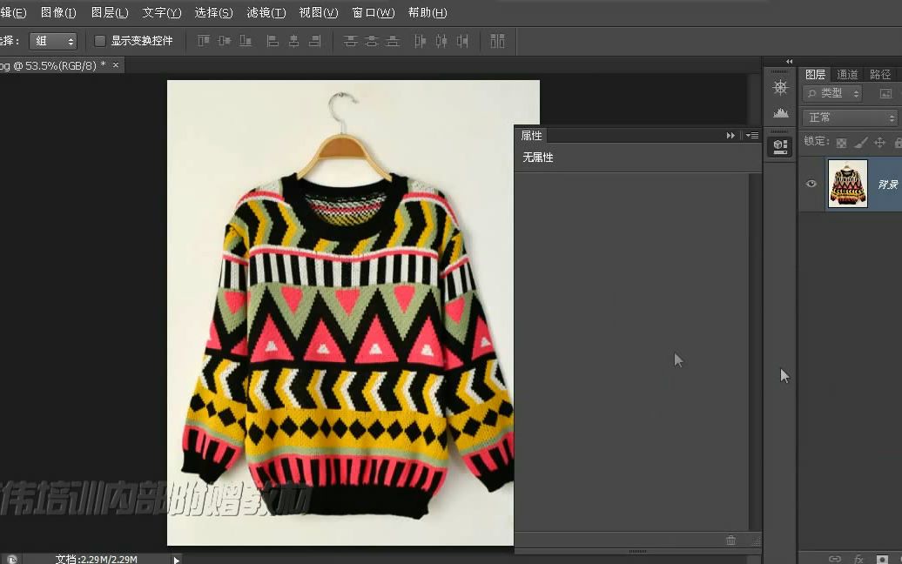This screenshot has height=564, width=902.
Task: Hide the 背景 layer visibility eye
Action: coord(811,184)
